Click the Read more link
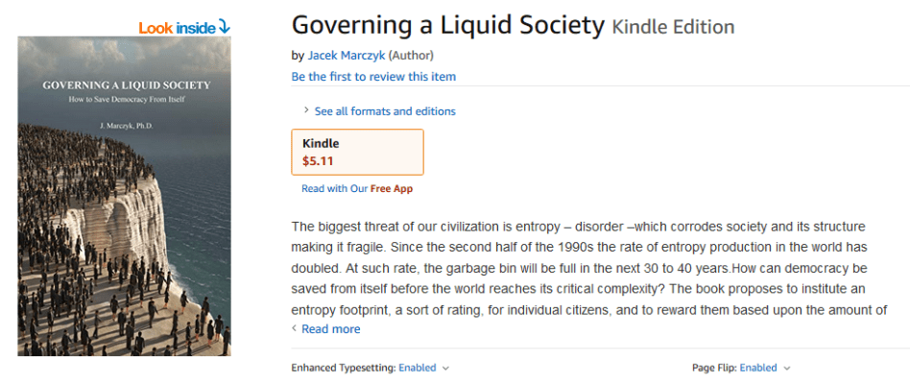 (331, 329)
